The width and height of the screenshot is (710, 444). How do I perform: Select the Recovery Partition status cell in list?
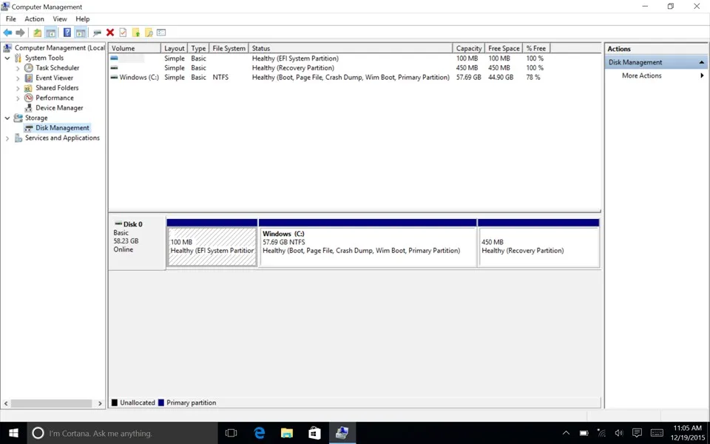[293, 68]
